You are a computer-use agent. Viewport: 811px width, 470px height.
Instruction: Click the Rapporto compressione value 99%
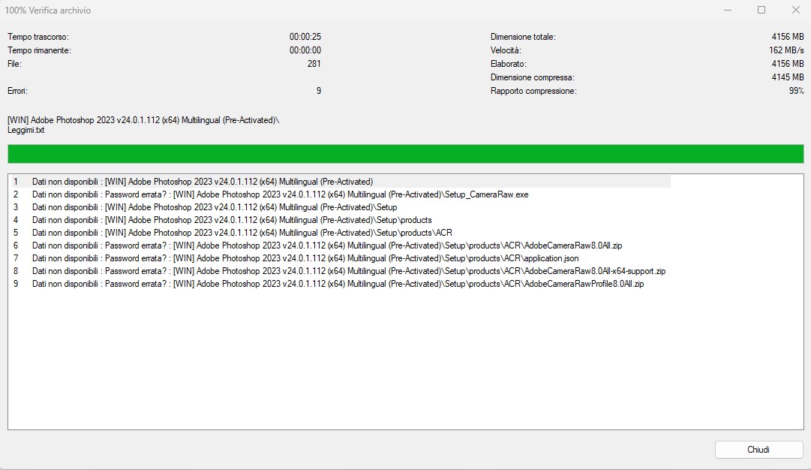pyautogui.click(x=797, y=91)
